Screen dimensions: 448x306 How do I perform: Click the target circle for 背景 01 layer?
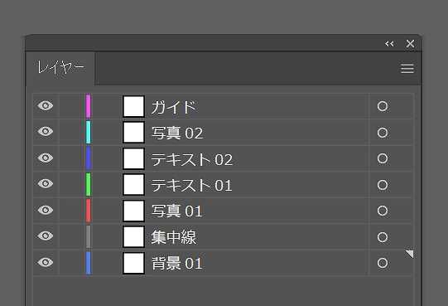tap(383, 263)
